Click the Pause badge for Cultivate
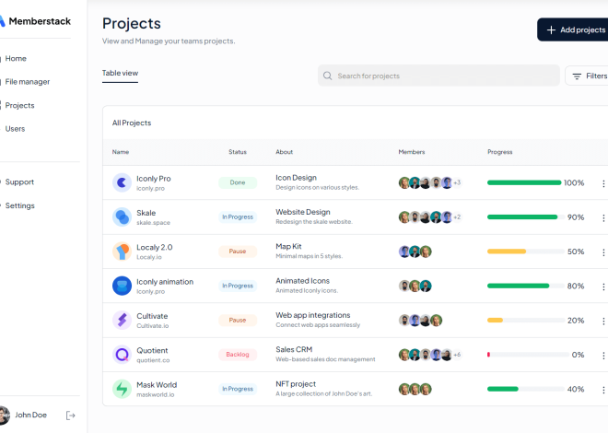Viewport: 608px width, 433px height. (x=238, y=321)
